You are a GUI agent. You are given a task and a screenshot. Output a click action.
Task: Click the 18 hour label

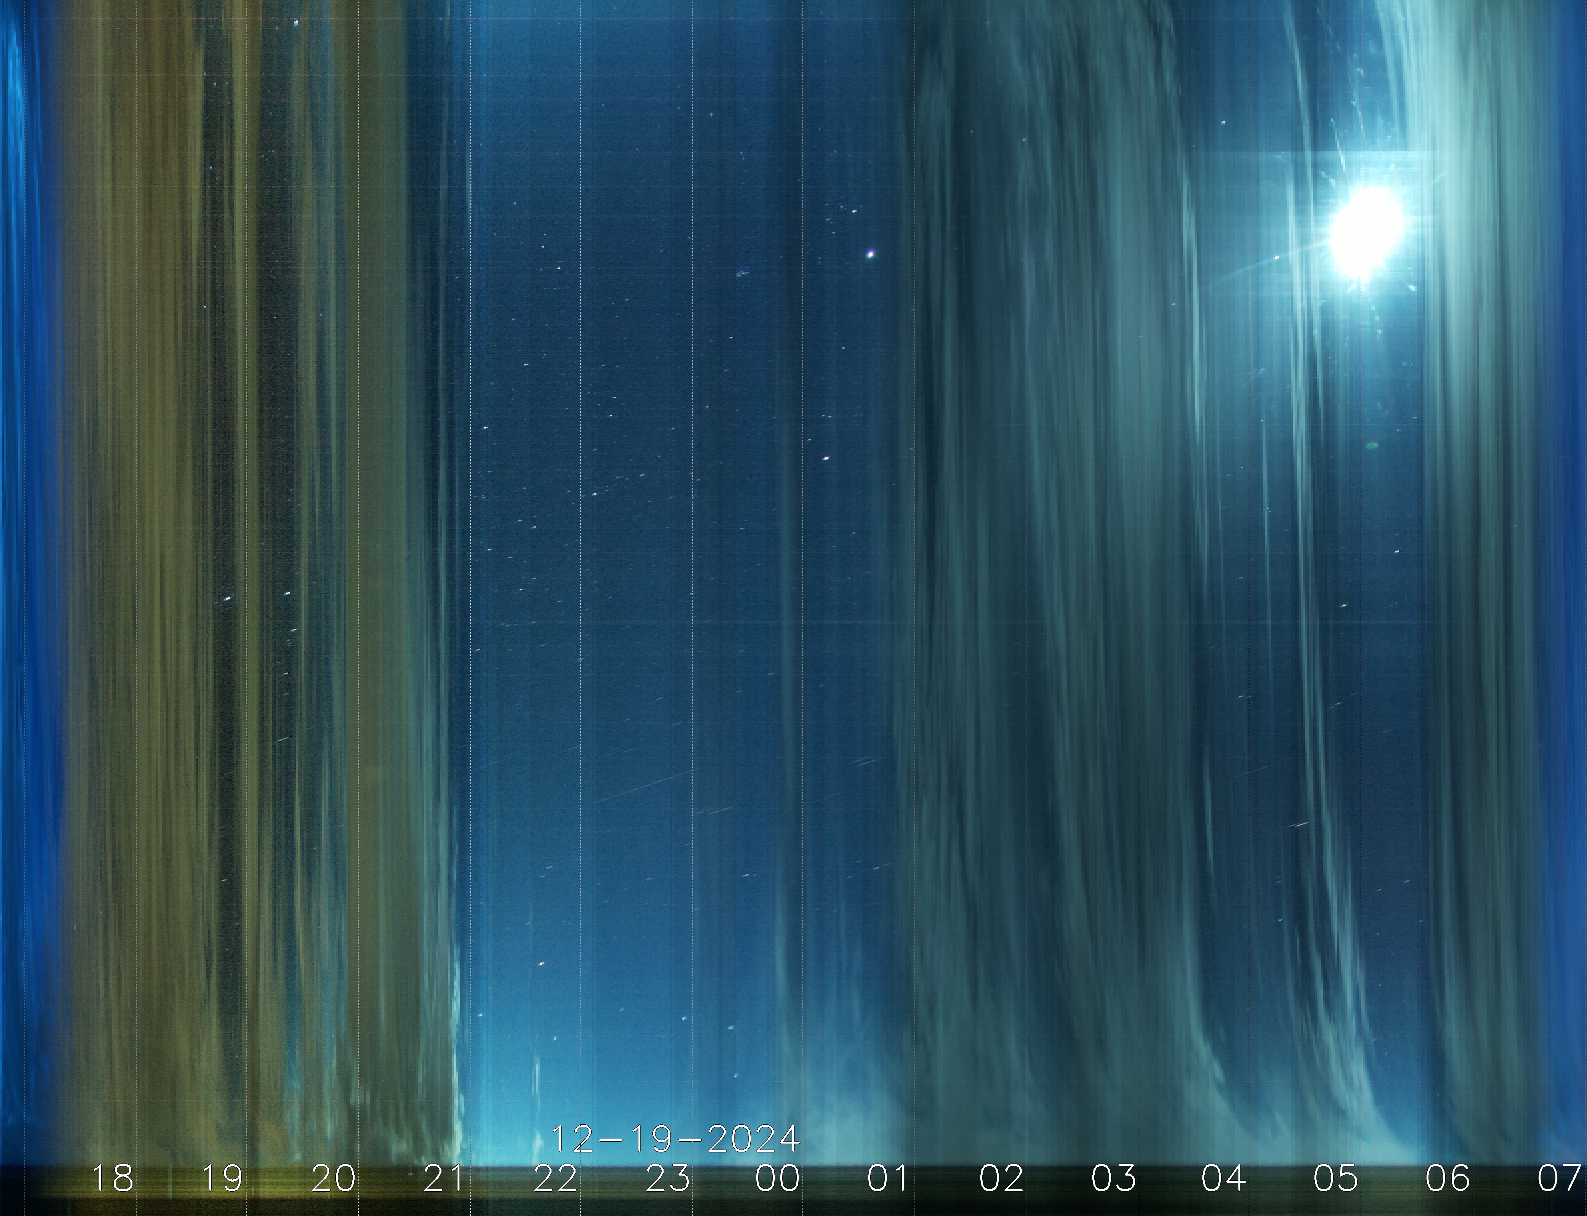coord(113,1179)
